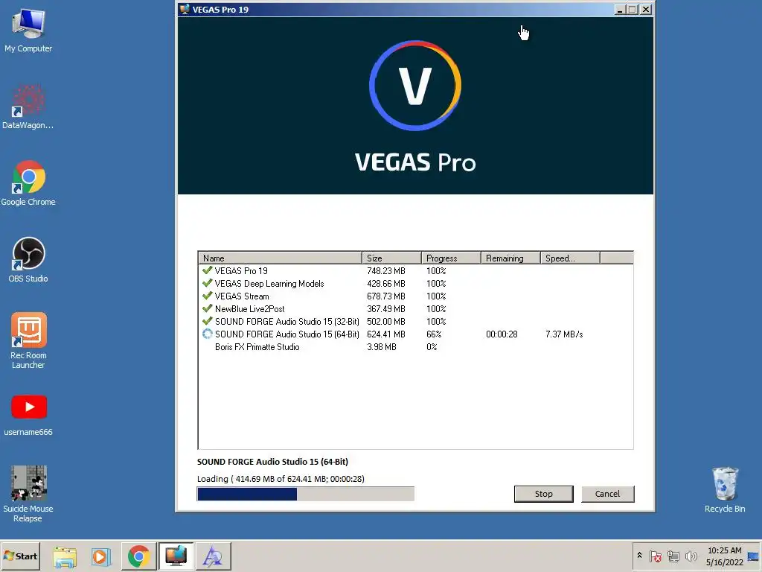Select the Boris FX Primatte Studio row
Screen dimensions: 762x572
click(415, 347)
